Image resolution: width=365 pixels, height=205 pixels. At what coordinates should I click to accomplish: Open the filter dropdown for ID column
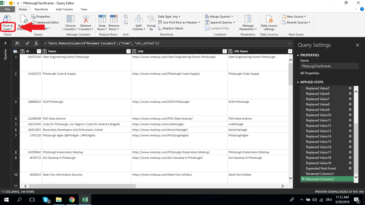click(x=39, y=51)
